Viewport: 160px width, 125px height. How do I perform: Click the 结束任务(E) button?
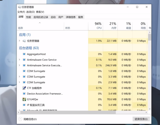click(x=141, y=119)
